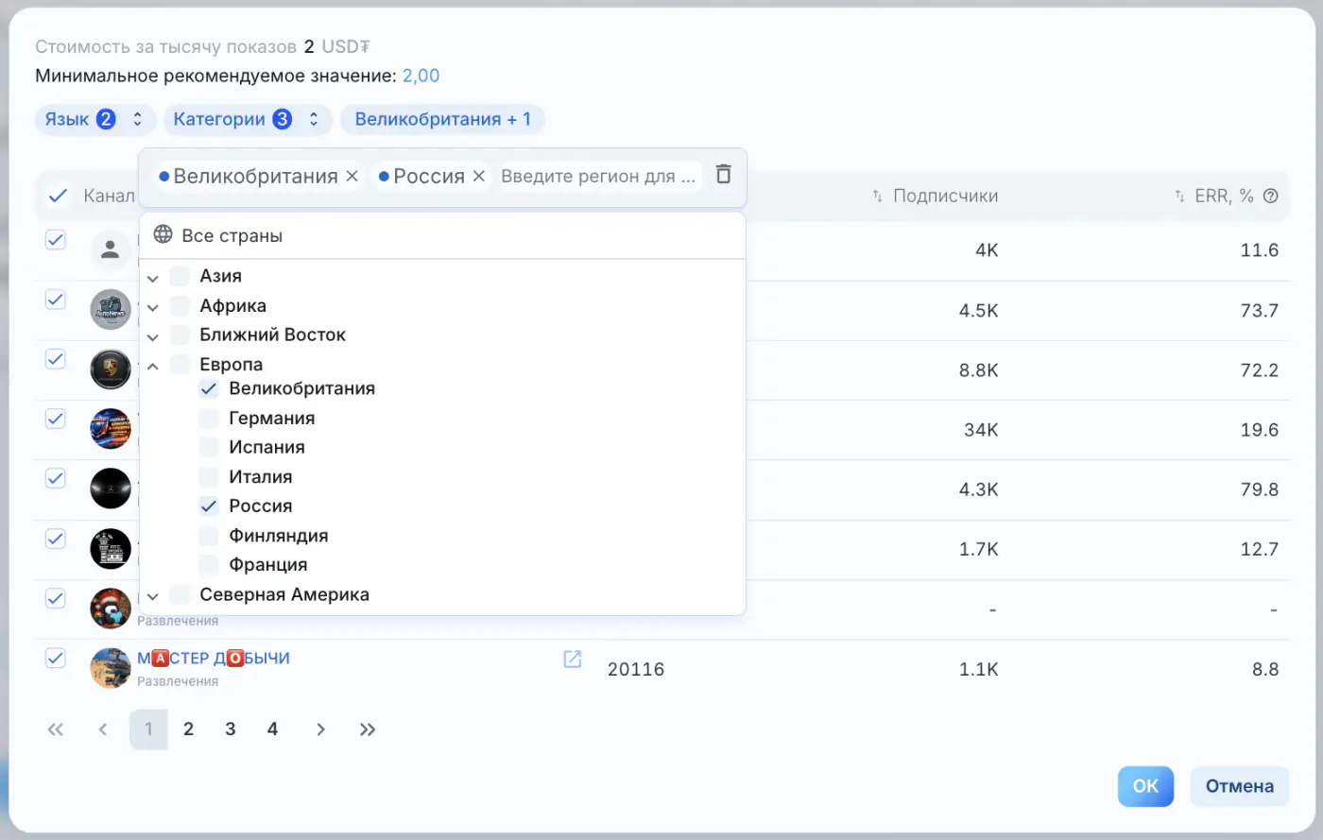Click the Великобритания + 1 region filter
The width and height of the screenshot is (1323, 840).
[443, 119]
